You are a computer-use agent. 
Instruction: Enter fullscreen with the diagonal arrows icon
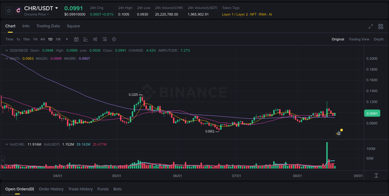pos(370,26)
